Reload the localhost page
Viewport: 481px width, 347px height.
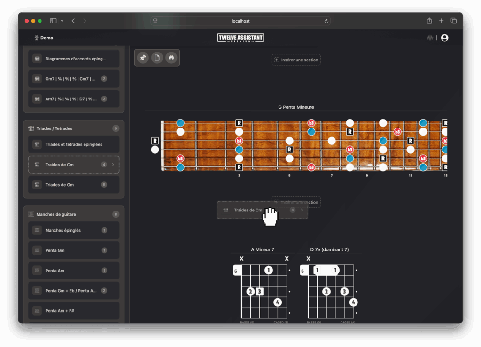click(326, 21)
